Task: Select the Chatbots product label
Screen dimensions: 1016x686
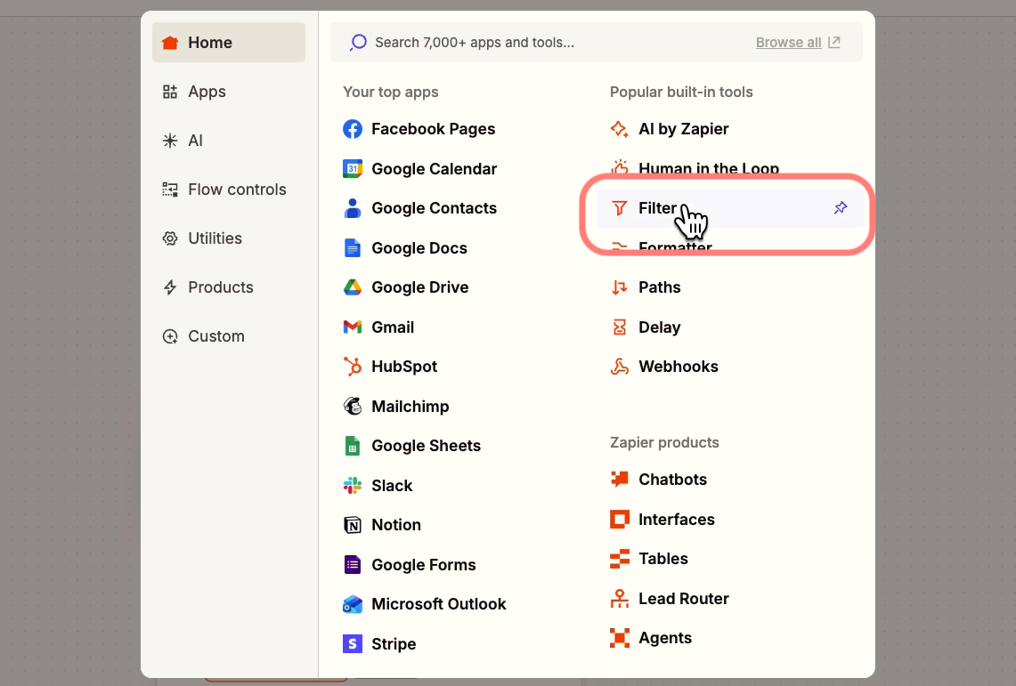Action: pyautogui.click(x=672, y=480)
